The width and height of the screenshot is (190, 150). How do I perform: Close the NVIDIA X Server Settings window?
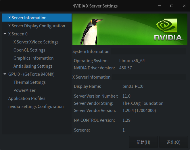[184, 6]
